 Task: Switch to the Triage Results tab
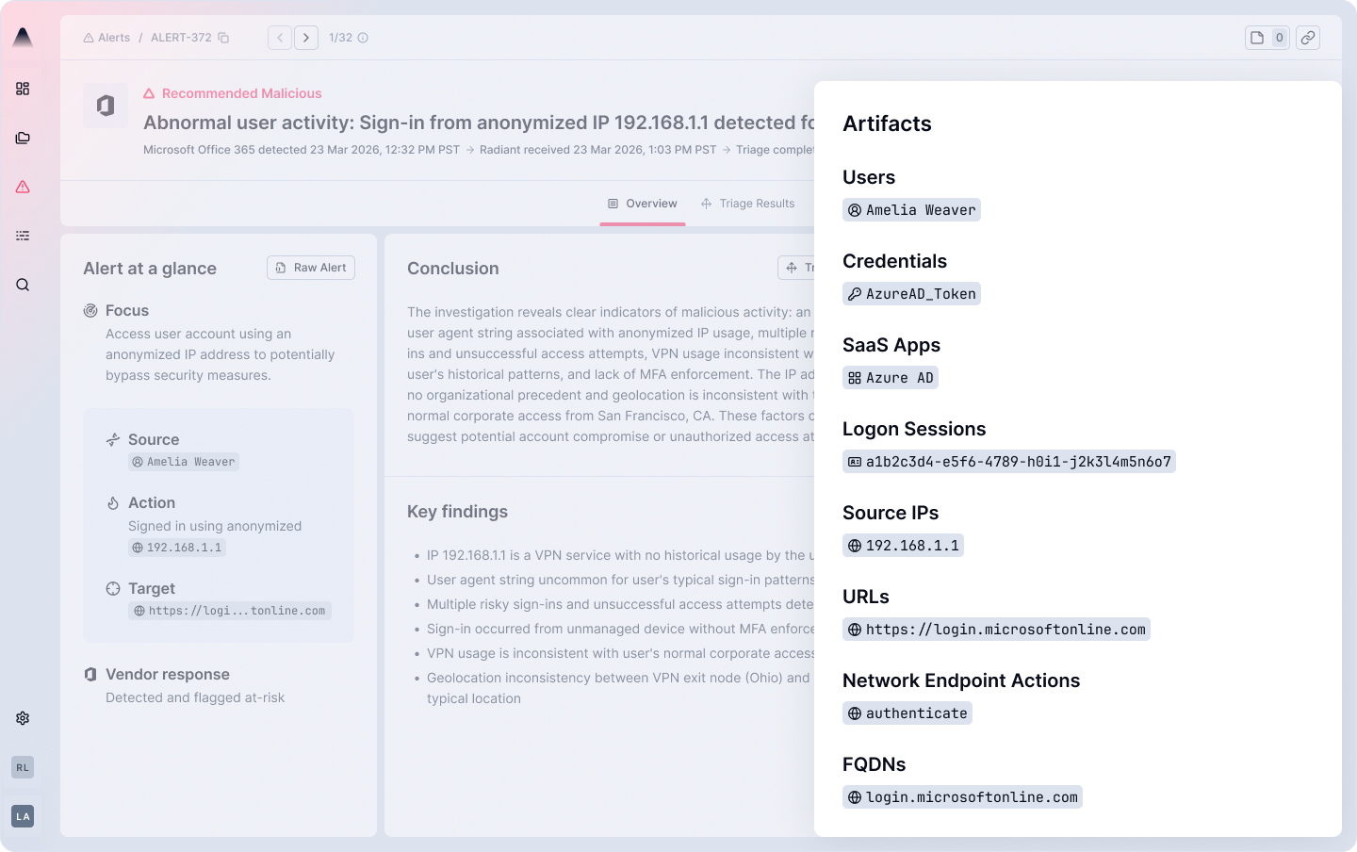[747, 204]
